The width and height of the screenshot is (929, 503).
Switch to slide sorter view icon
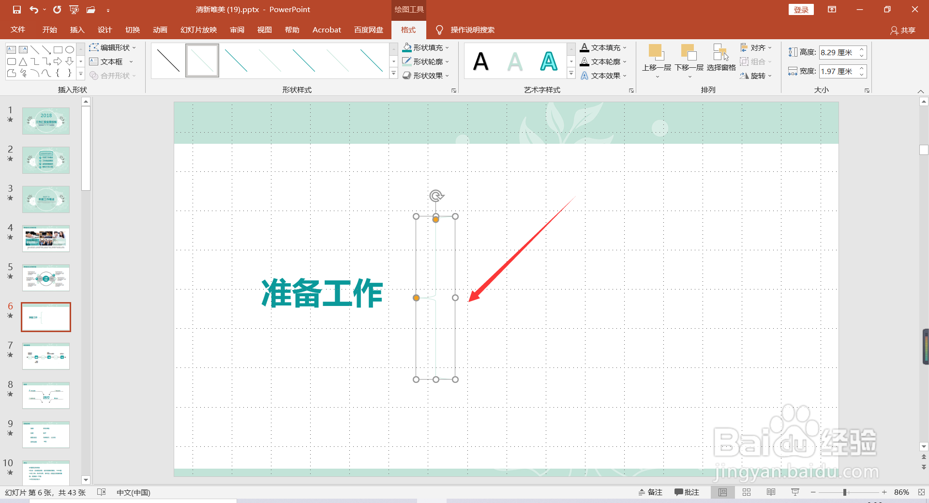747,492
